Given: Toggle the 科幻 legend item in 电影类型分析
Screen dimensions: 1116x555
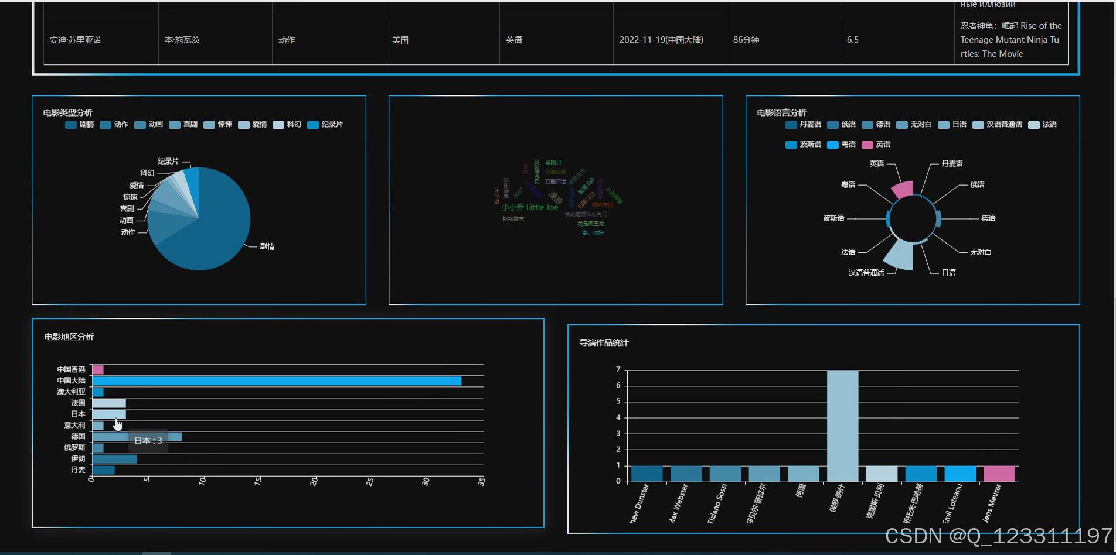Looking at the screenshot, I should coord(287,125).
